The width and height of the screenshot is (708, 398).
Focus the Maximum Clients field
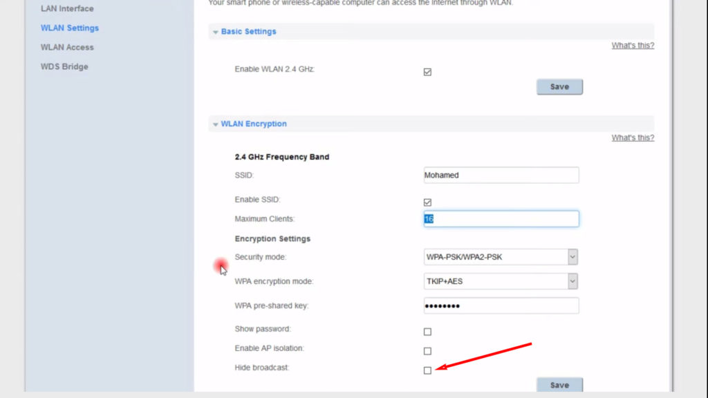(501, 219)
